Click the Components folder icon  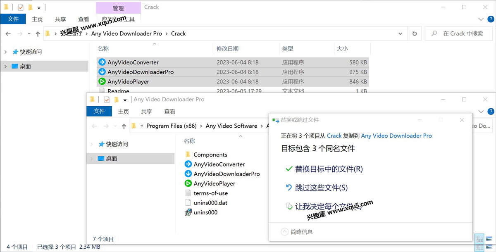coord(188,155)
